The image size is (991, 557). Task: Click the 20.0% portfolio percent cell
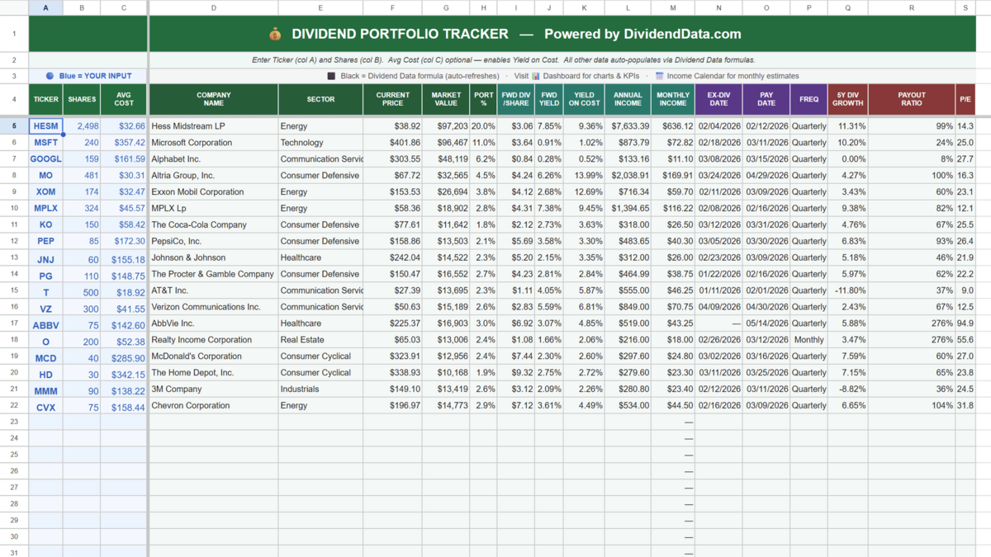tap(483, 126)
